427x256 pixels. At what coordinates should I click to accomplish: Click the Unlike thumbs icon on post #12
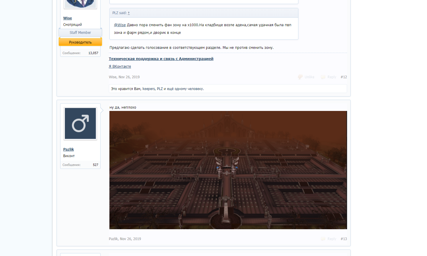pos(300,77)
